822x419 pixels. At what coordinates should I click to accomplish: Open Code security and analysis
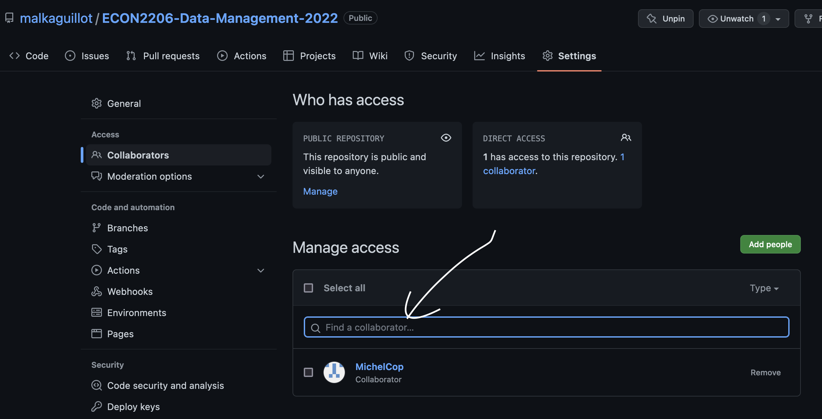pos(165,386)
